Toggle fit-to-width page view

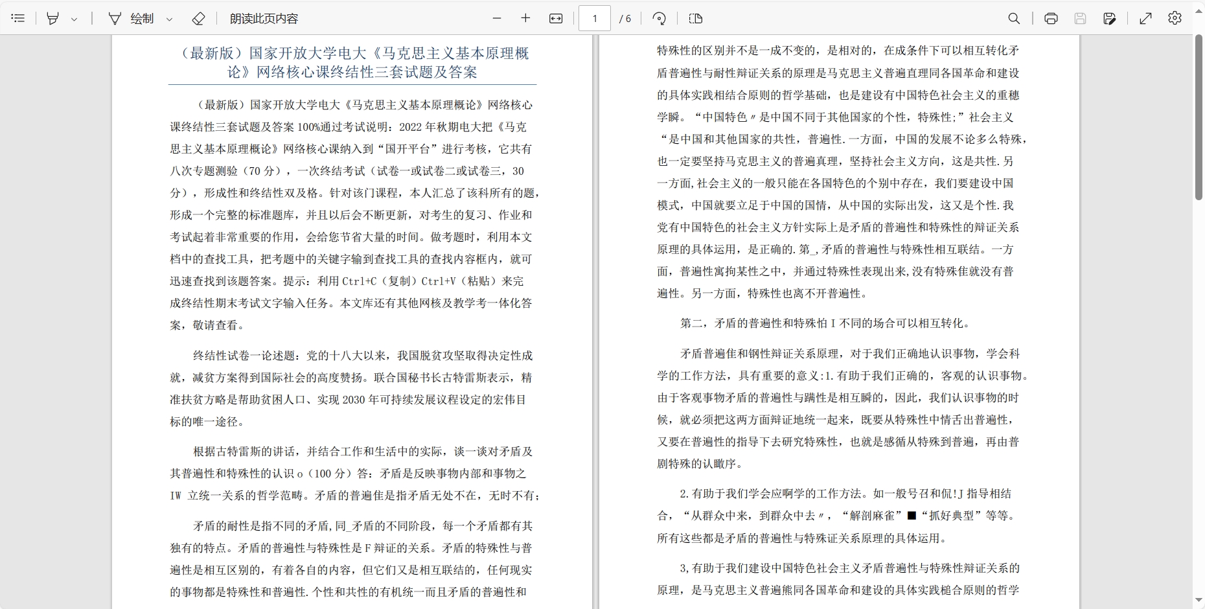point(556,18)
